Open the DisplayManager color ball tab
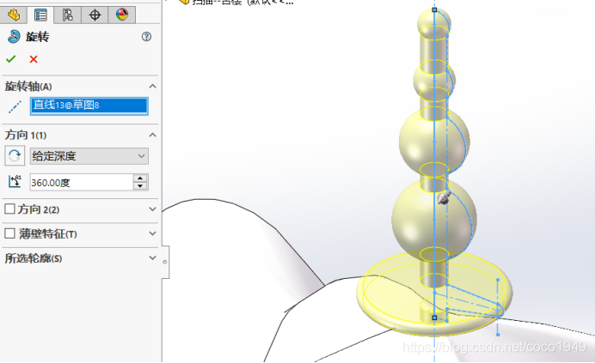This screenshot has width=595, height=363. pos(122,15)
